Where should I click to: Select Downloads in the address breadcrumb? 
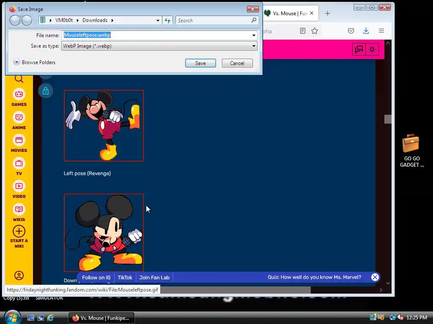(95, 20)
